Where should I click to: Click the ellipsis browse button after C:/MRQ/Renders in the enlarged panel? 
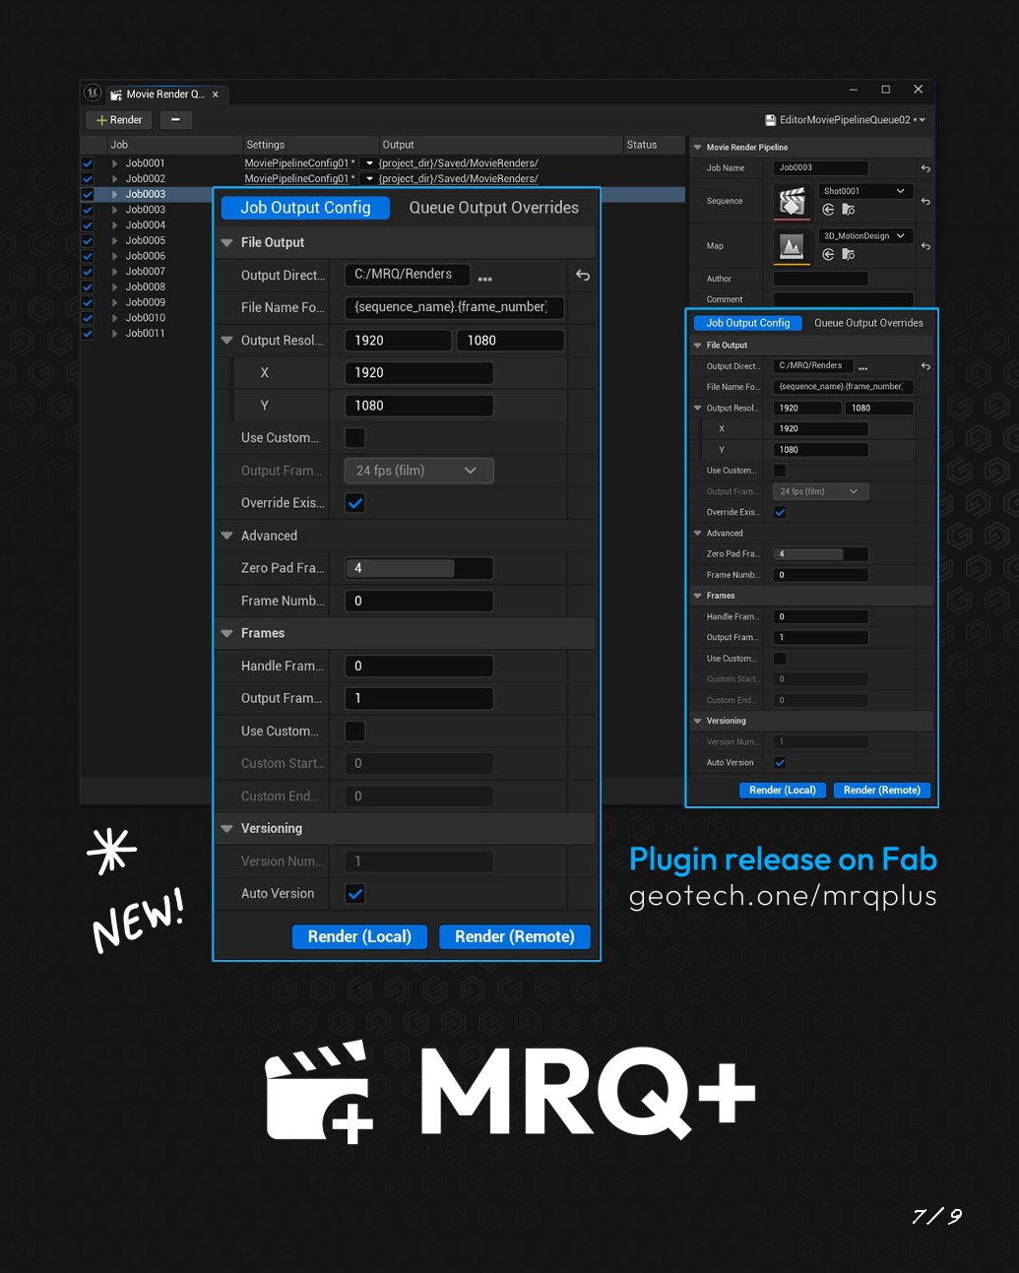pos(484,276)
